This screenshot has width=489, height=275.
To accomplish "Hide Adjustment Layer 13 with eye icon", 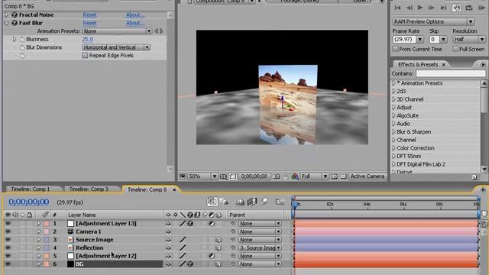I will 8,223.
